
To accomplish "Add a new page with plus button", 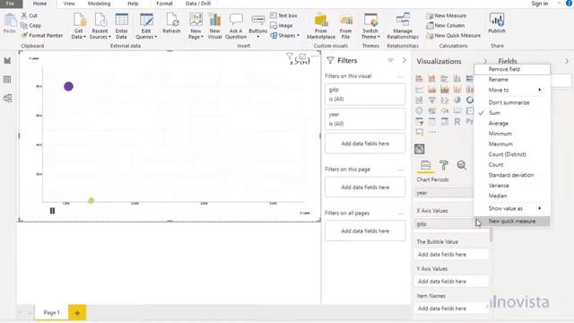I will pyautogui.click(x=77, y=313).
